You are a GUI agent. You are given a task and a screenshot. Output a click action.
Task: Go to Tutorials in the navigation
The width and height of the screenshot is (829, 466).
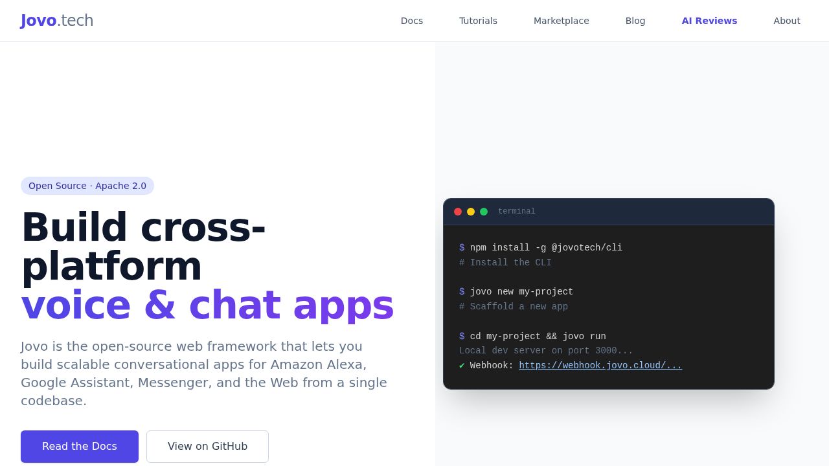[478, 21]
